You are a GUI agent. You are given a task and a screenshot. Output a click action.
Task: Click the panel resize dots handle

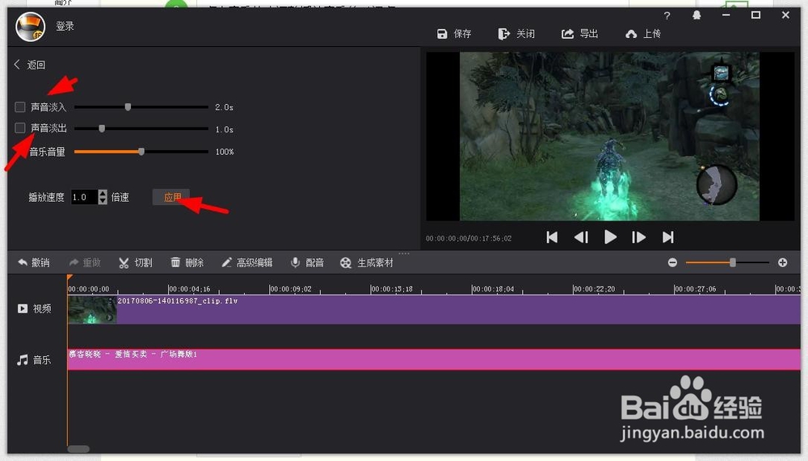pyautogui.click(x=403, y=253)
